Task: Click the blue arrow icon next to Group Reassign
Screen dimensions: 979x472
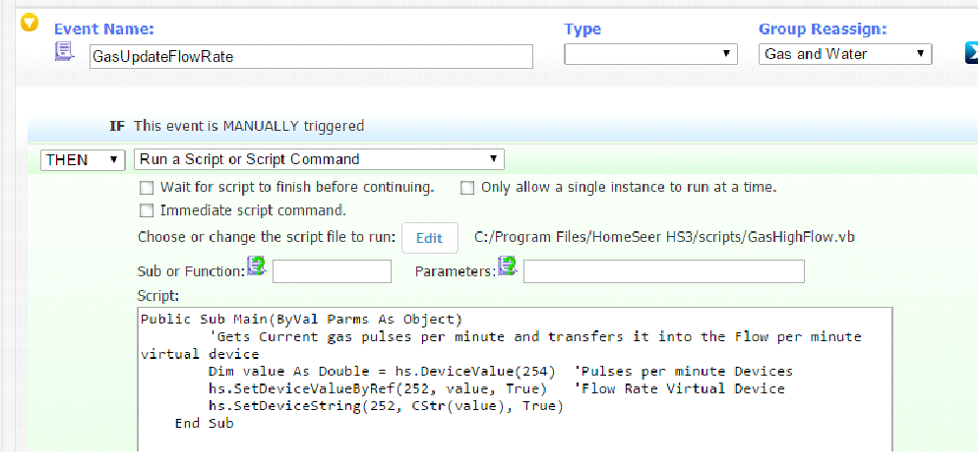Action: (x=970, y=54)
